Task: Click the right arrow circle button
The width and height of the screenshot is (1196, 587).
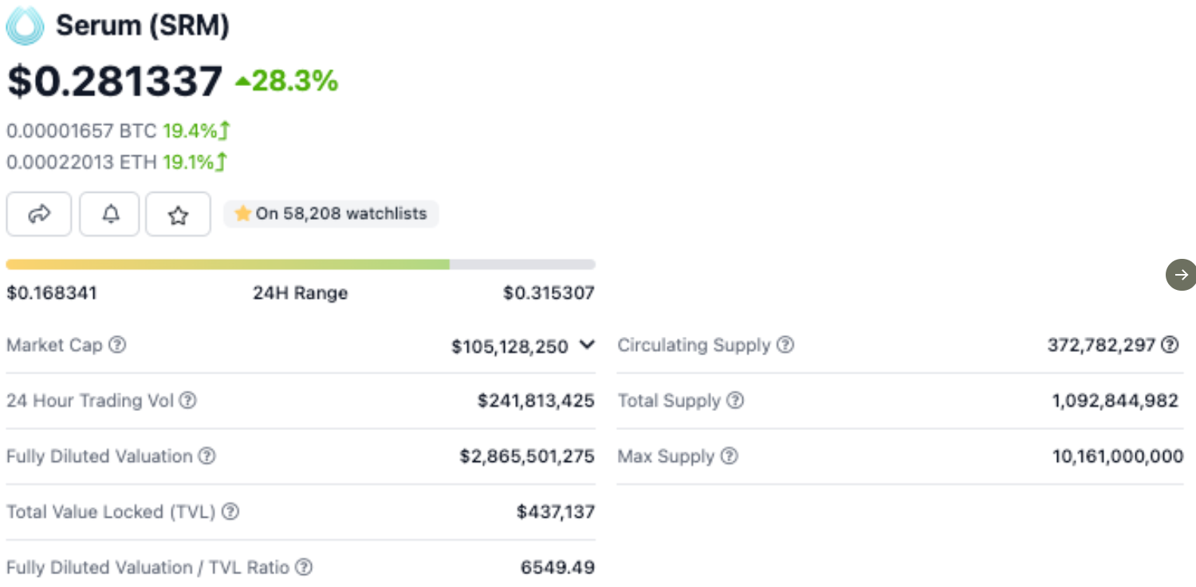Action: click(1181, 275)
